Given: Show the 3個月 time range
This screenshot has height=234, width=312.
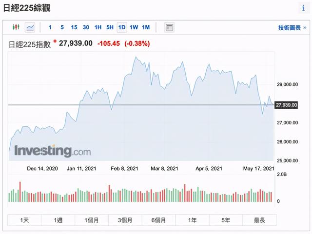Looking at the screenshot, I should click(x=125, y=220).
